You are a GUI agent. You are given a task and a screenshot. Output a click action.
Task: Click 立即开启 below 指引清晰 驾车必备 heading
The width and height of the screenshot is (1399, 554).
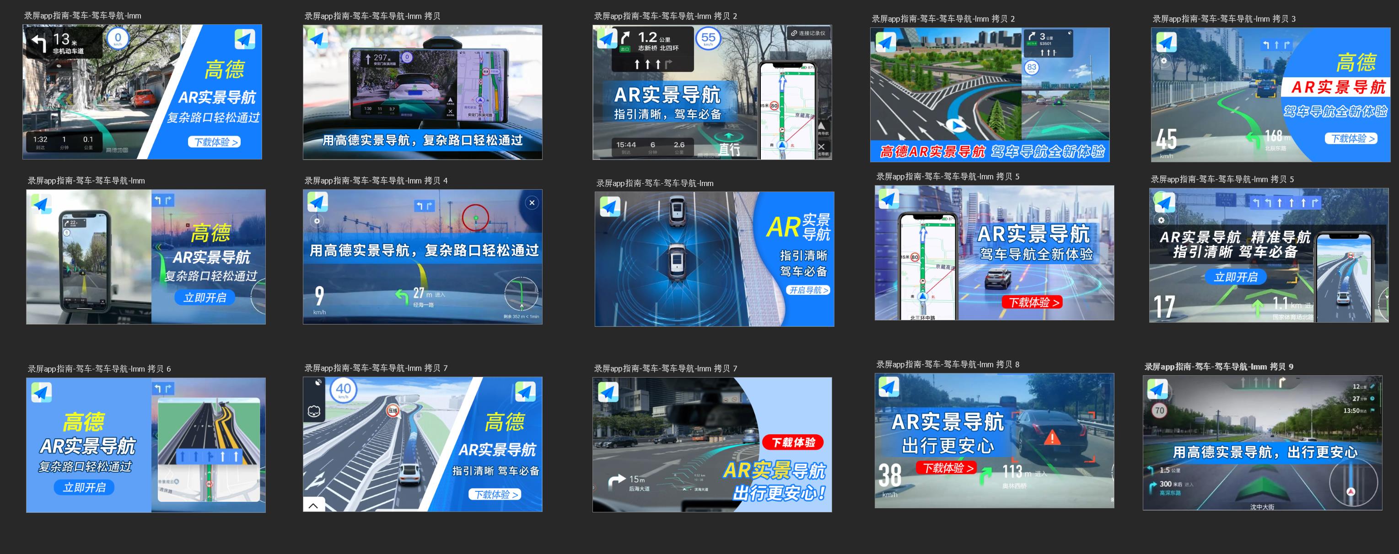click(x=1236, y=277)
